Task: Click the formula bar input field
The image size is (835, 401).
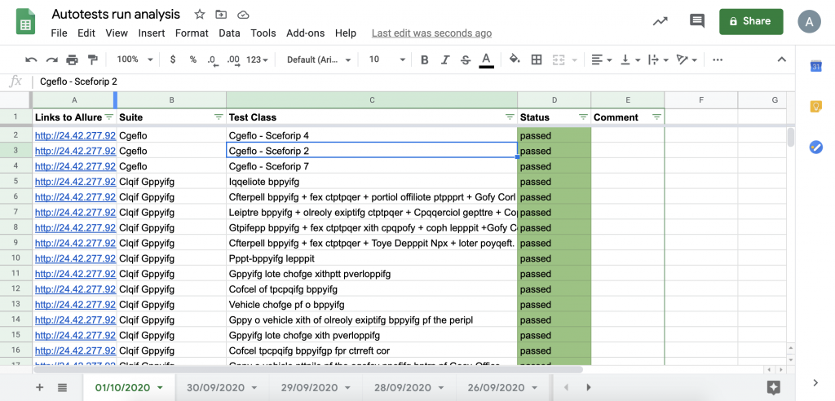Action: 408,82
